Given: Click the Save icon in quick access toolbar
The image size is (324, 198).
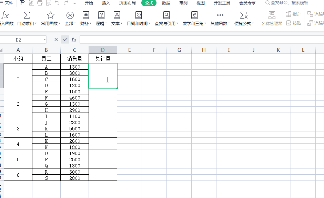Looking at the screenshot, I should pos(22,3).
